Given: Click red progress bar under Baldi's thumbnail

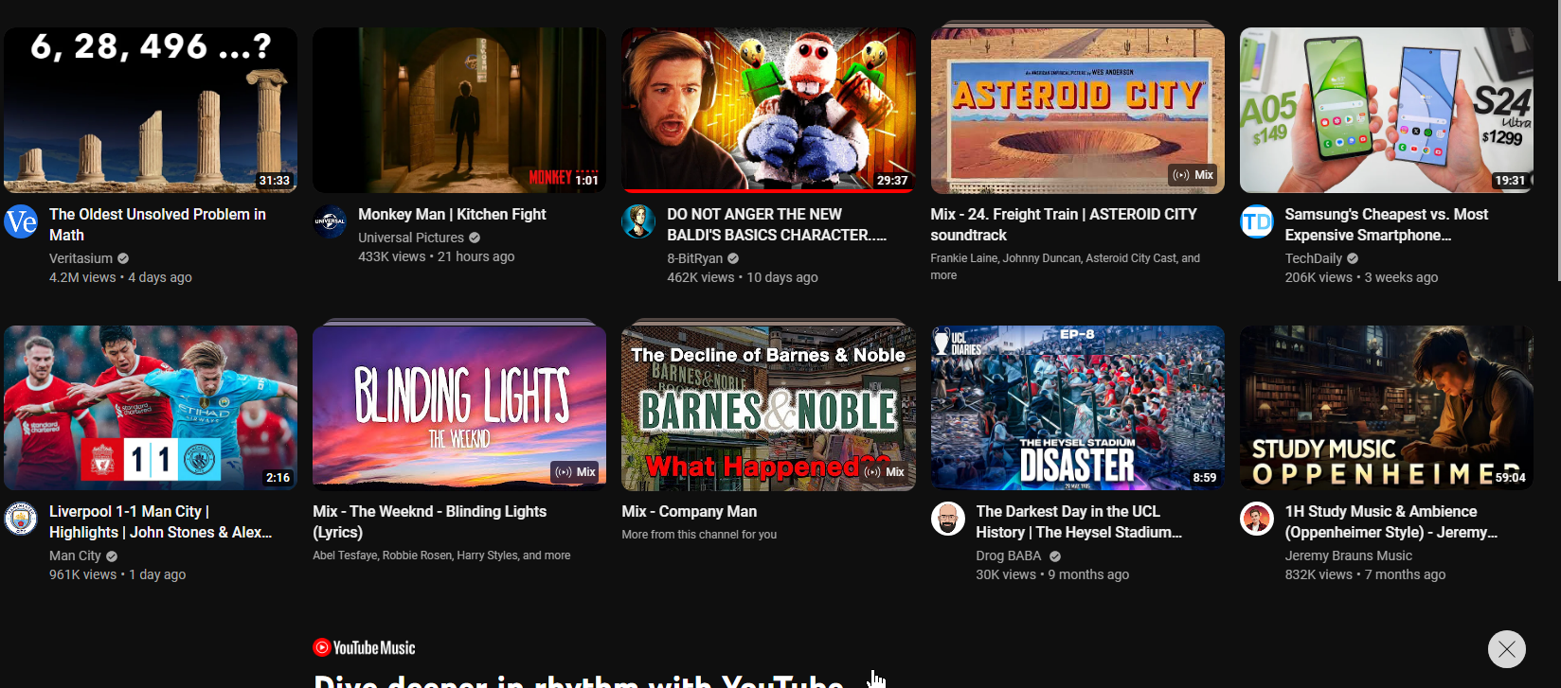Looking at the screenshot, I should pyautogui.click(x=768, y=191).
